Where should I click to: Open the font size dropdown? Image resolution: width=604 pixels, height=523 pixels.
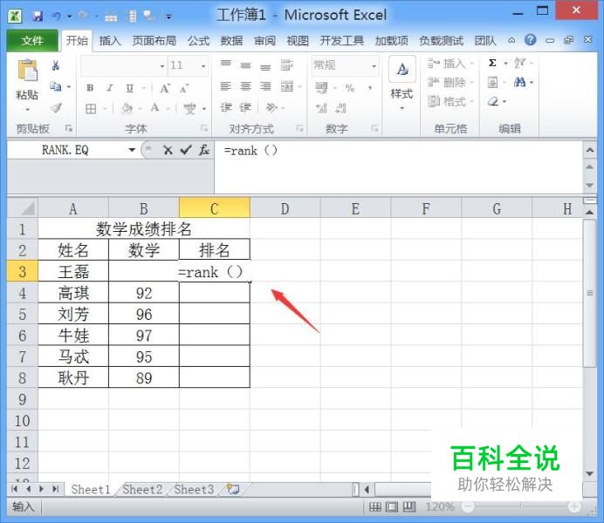coord(203,65)
